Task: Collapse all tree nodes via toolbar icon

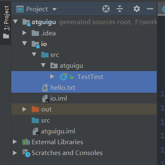Action: [120, 9]
